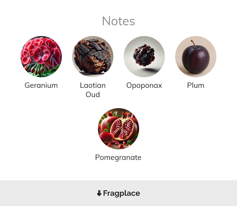The width and height of the screenshot is (237, 206).
Task: Select the Laotian Oud label
Action: [x=93, y=90]
